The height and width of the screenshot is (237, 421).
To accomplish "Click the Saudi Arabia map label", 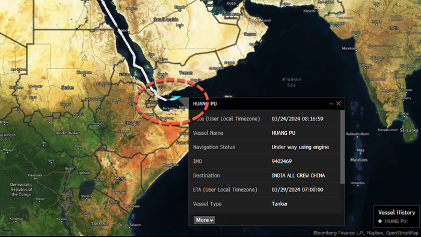I will (x=165, y=20).
